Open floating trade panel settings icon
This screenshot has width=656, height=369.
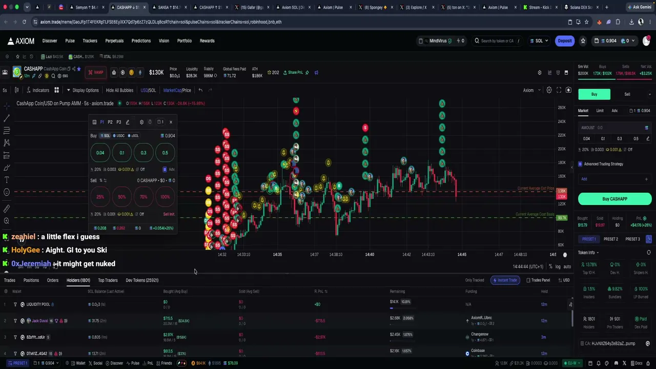click(141, 122)
